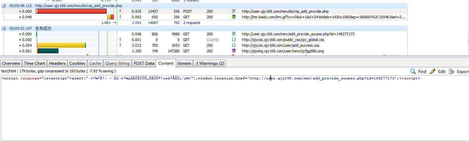The height and width of the screenshot is (142, 469).
Task: Collapse the vip_add_provide.php page group
Action: [x=4, y=6]
